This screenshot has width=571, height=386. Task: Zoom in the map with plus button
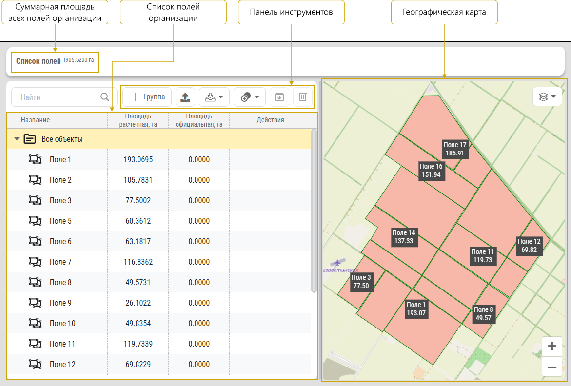click(x=551, y=346)
